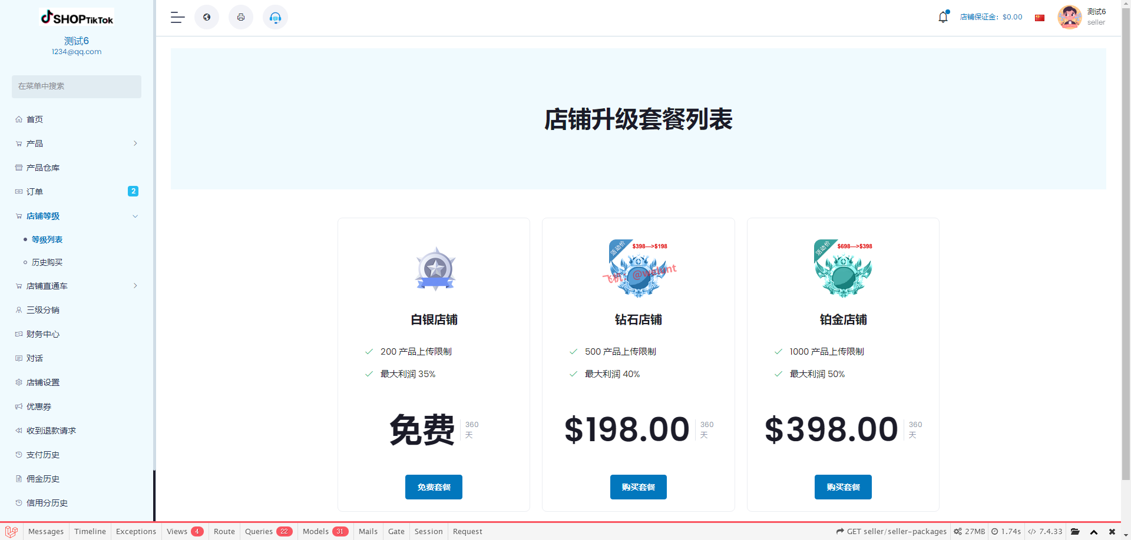Click the gear icon beside 店铺设置
The image size is (1131, 540).
(x=19, y=382)
